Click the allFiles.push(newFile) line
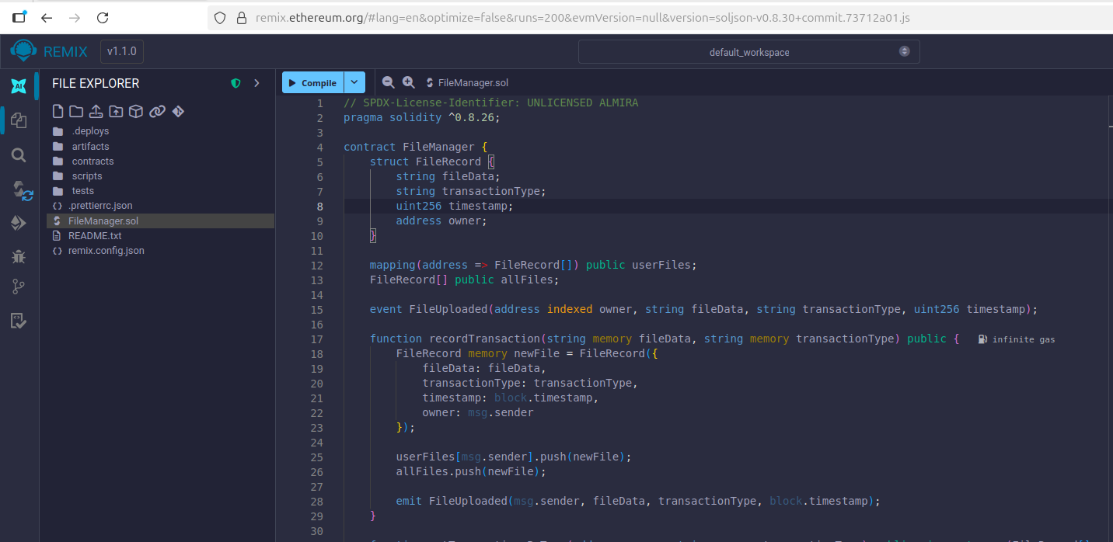This screenshot has width=1113, height=542. [471, 471]
